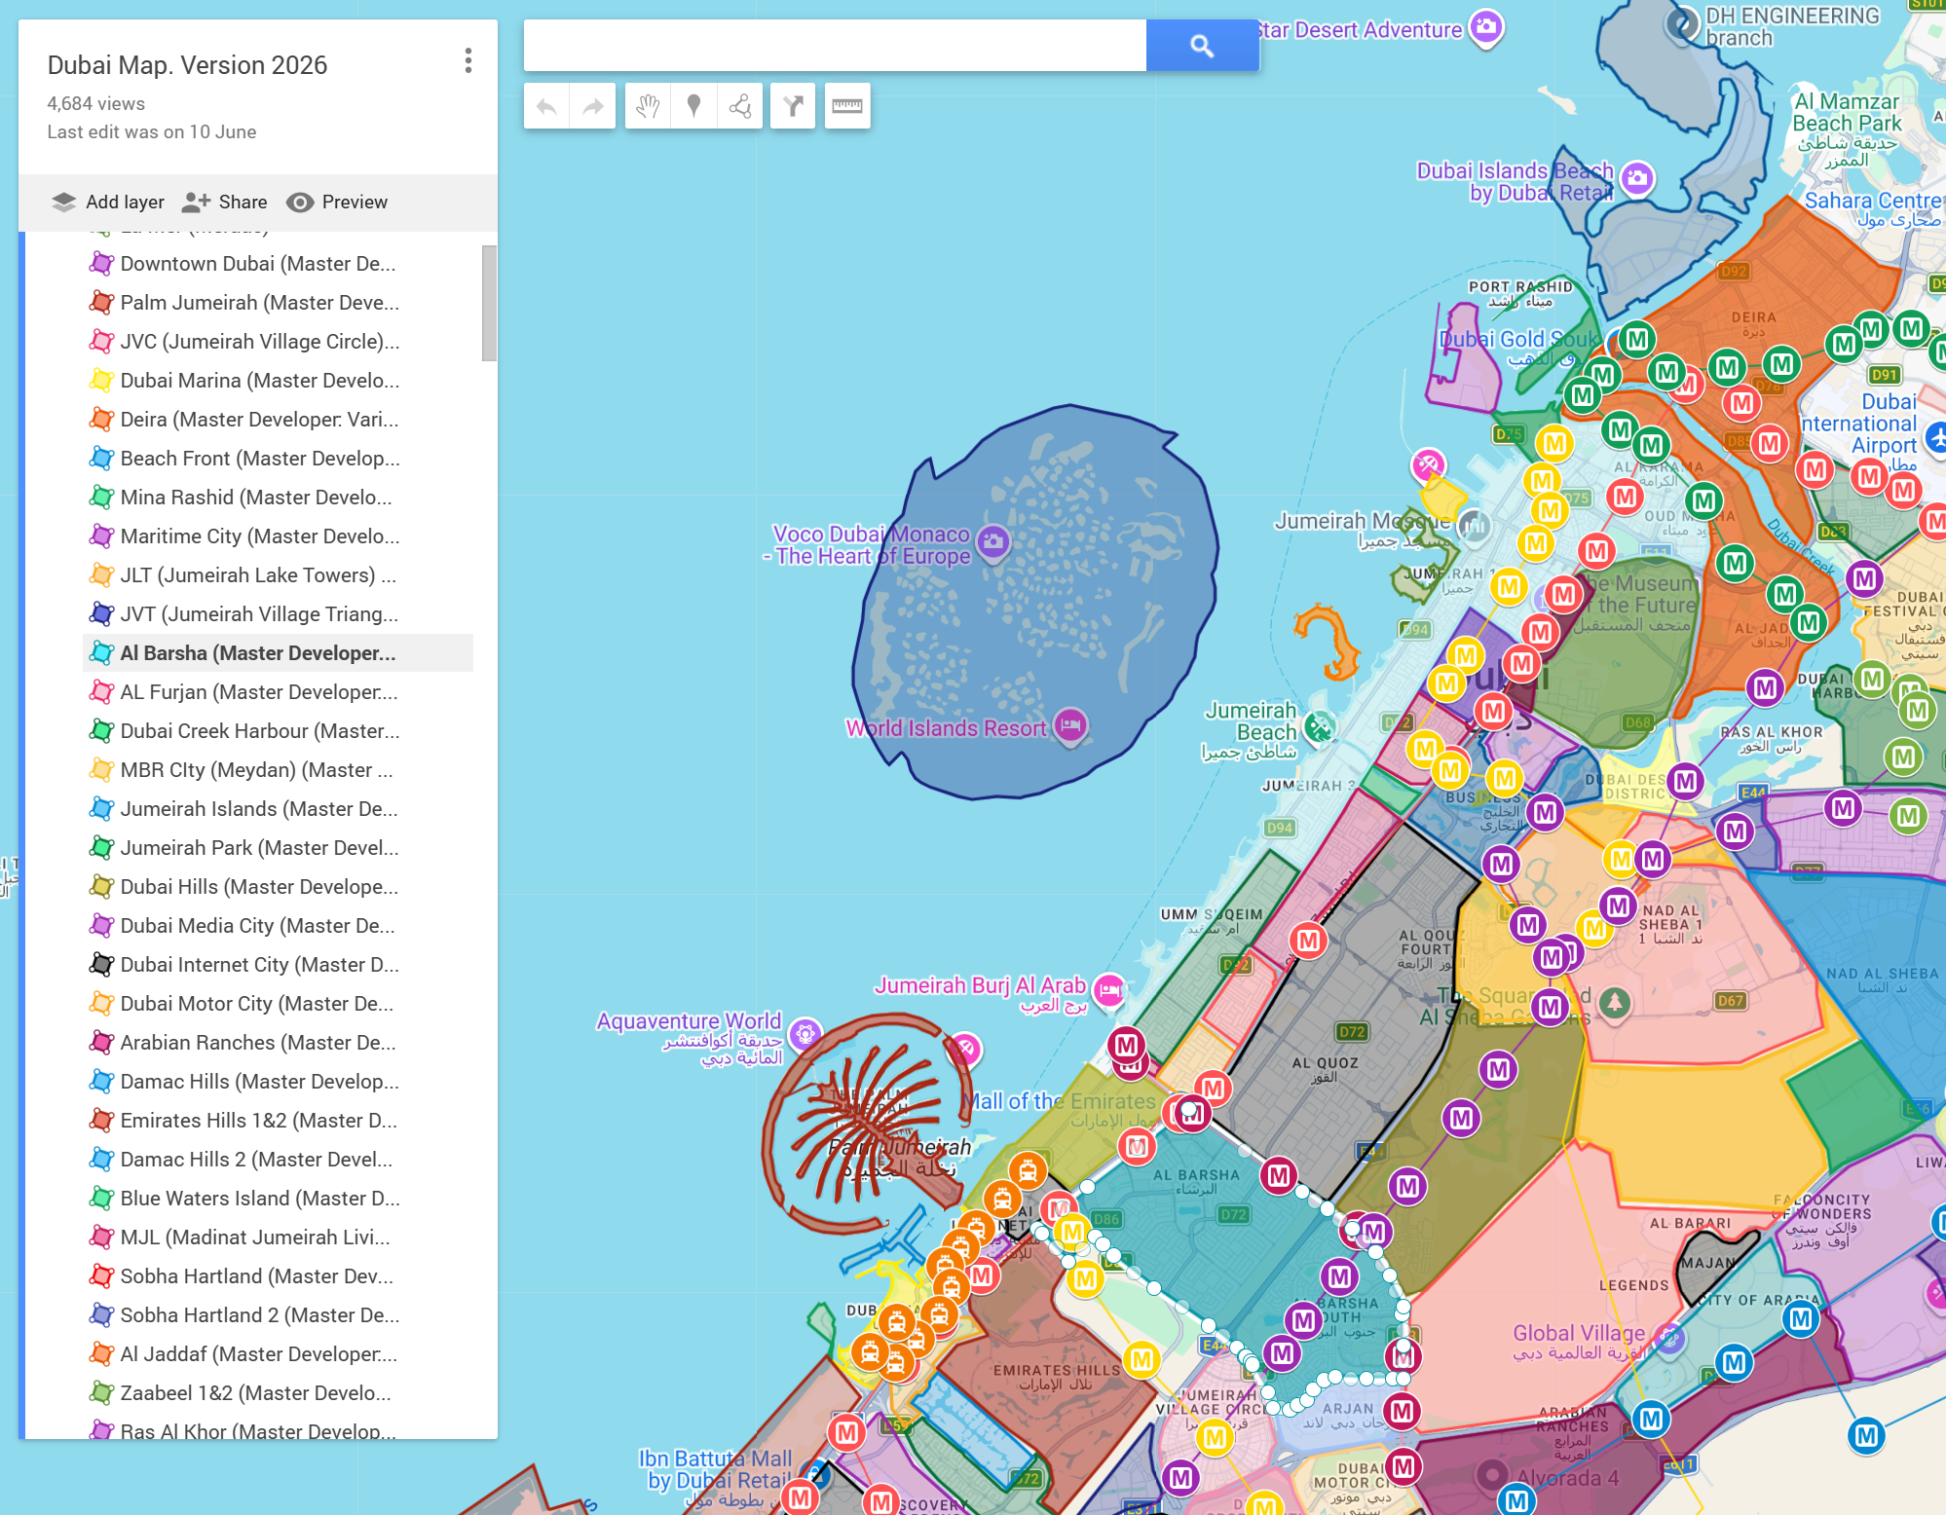Click the Jumeirah Beach pin

tap(1319, 726)
